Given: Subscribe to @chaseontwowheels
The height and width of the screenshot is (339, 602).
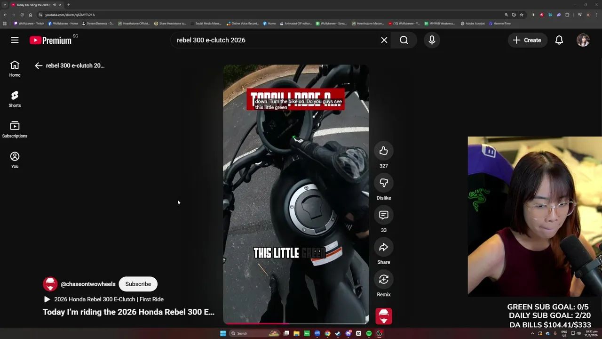Looking at the screenshot, I should coord(138,284).
